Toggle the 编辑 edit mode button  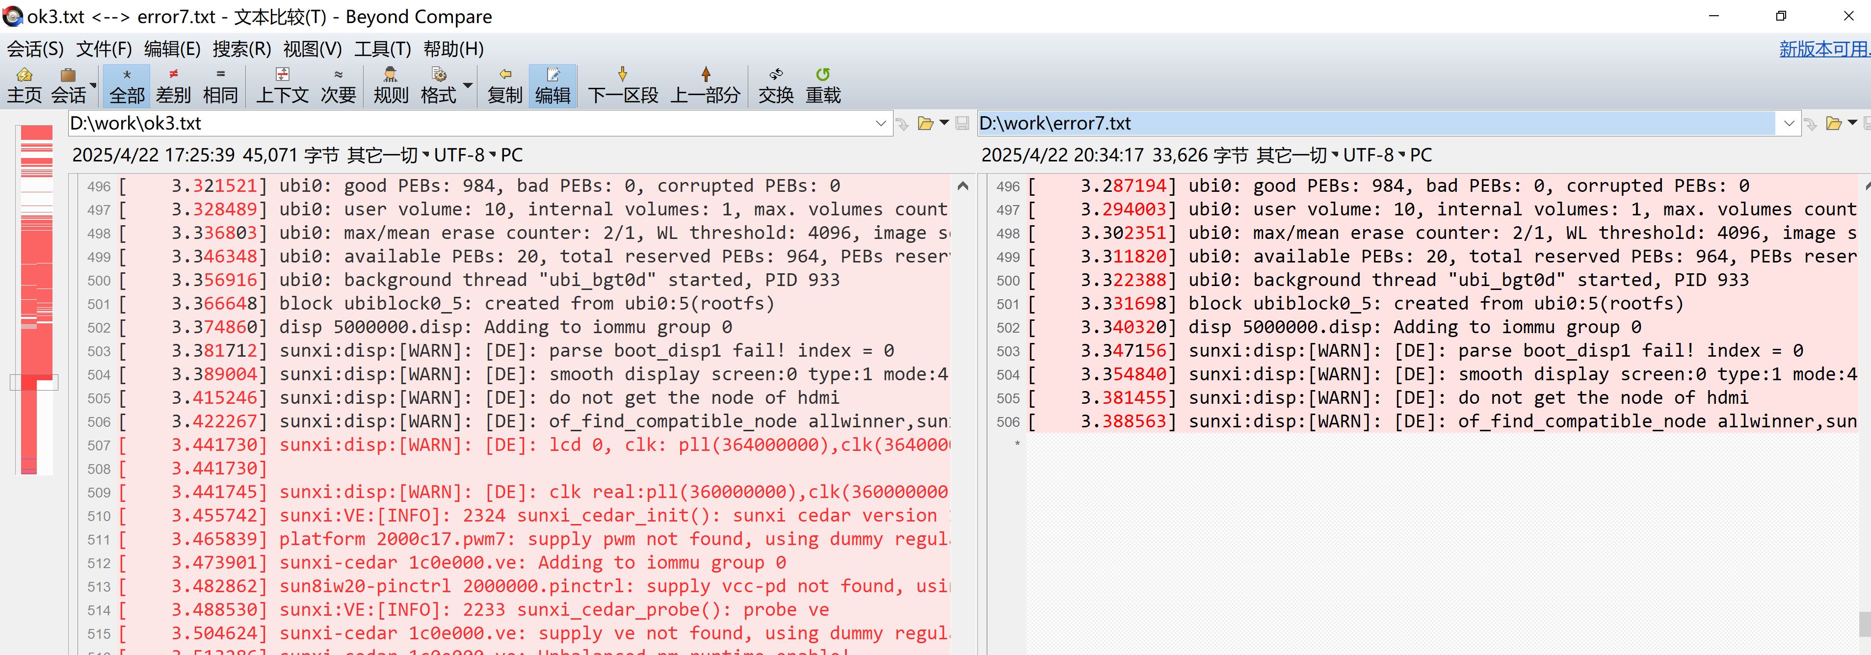coord(553,86)
